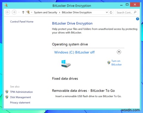Focus the Search Control Panel box
Screen dimensions: 143x113
(x=126, y=12)
